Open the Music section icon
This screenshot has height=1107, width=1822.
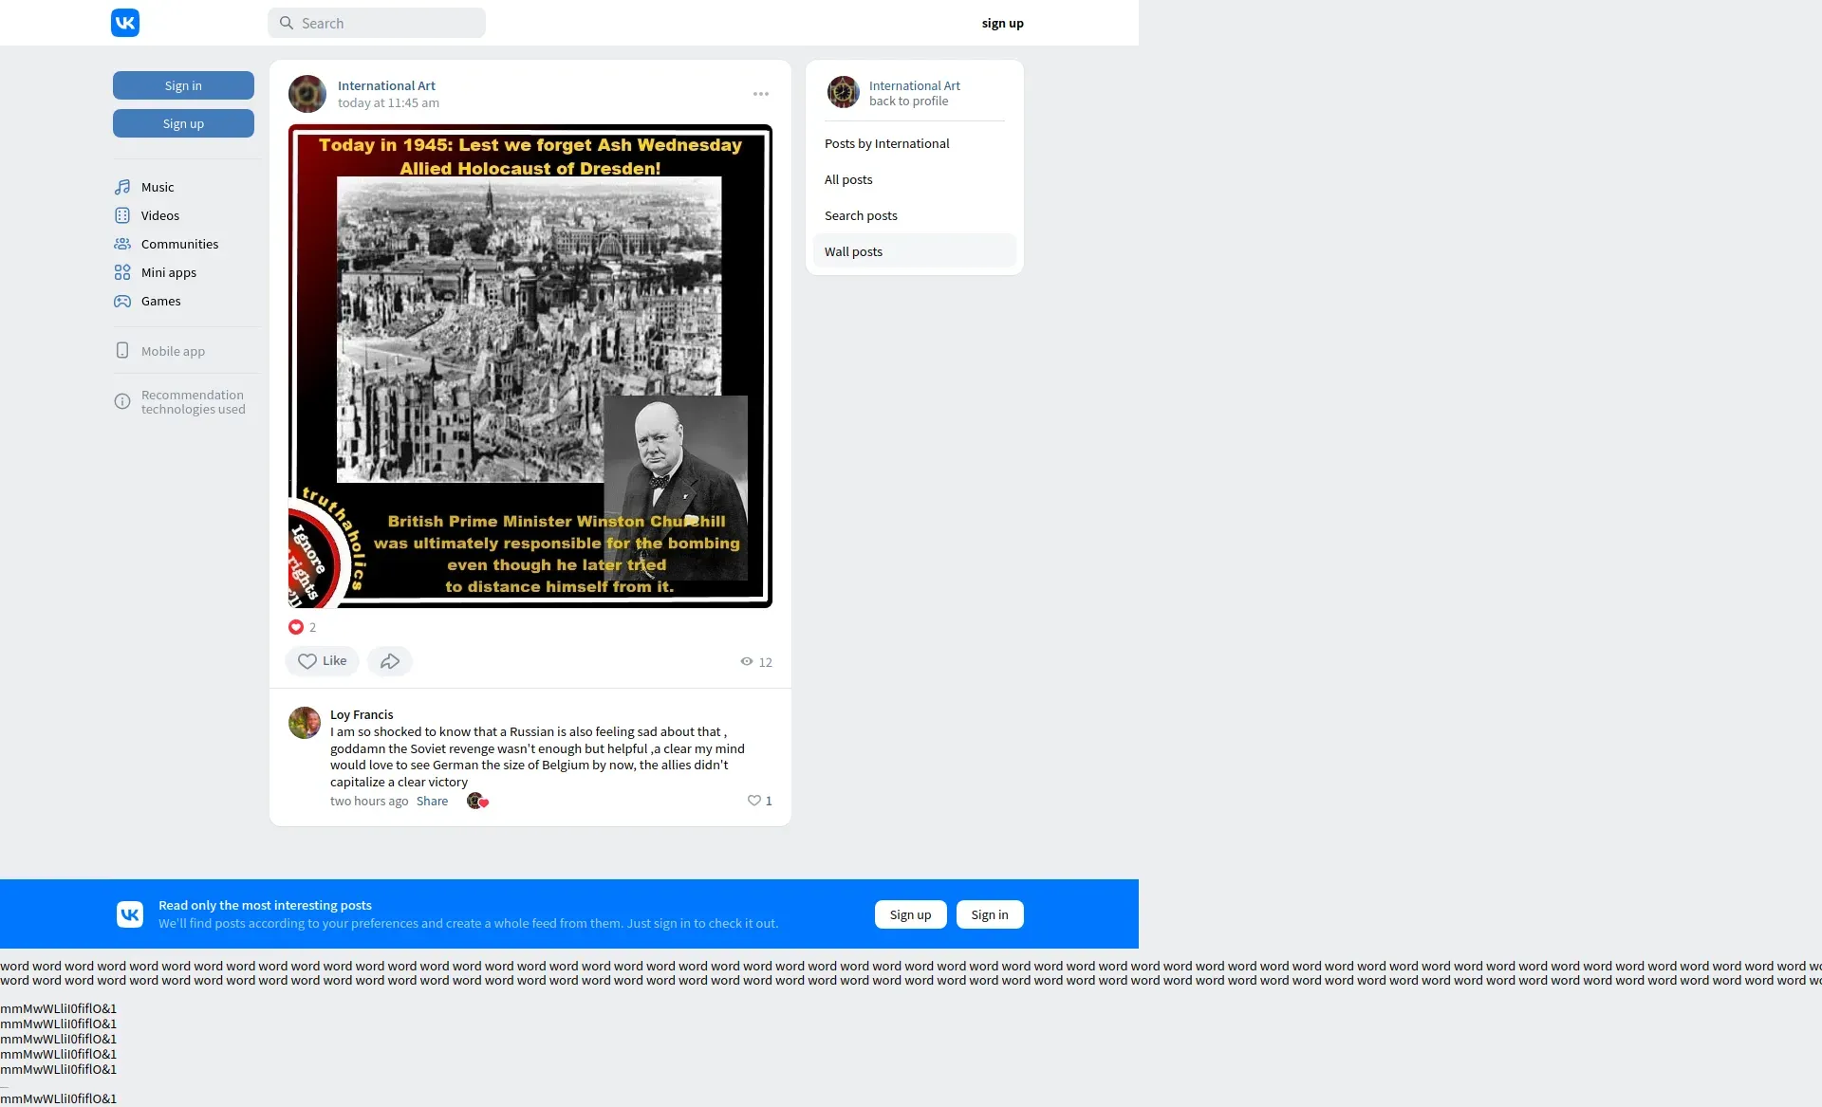[122, 187]
